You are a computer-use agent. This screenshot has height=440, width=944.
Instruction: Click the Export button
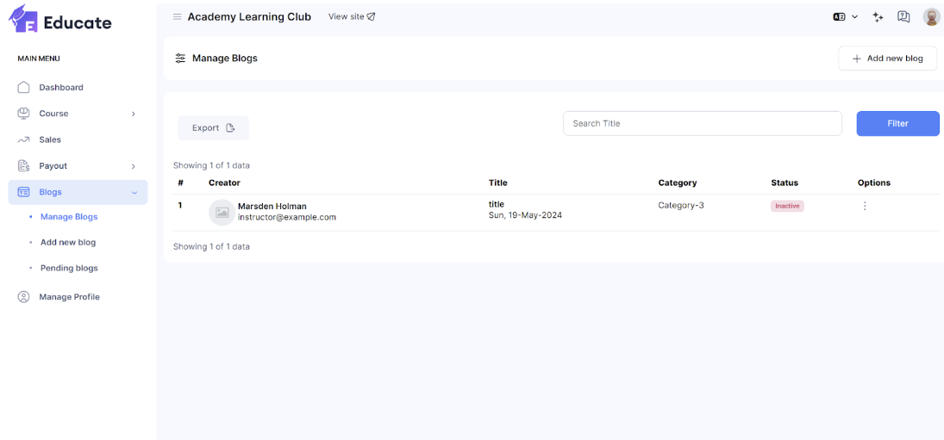pos(213,128)
